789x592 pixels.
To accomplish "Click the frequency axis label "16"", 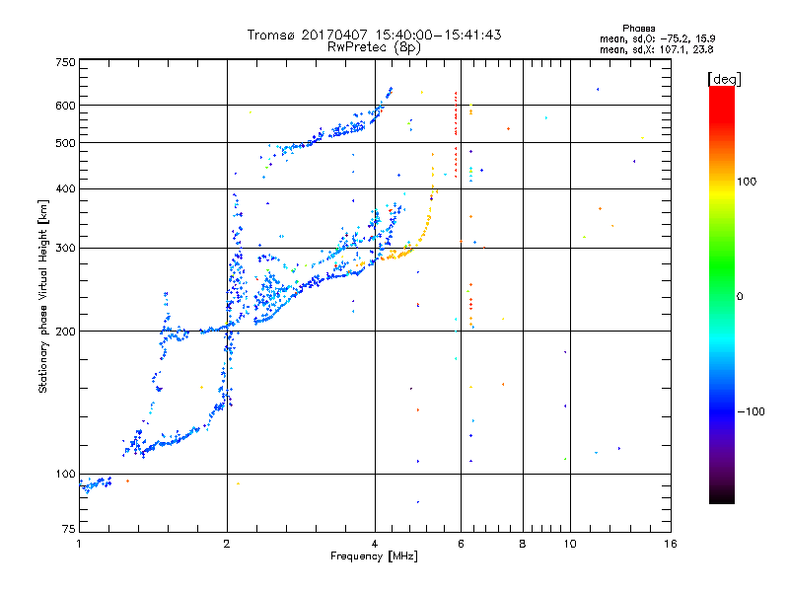I will [671, 544].
